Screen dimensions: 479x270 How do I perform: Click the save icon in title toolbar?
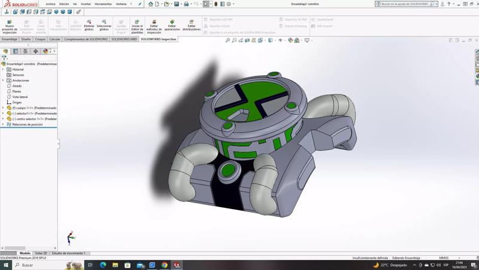point(176,4)
